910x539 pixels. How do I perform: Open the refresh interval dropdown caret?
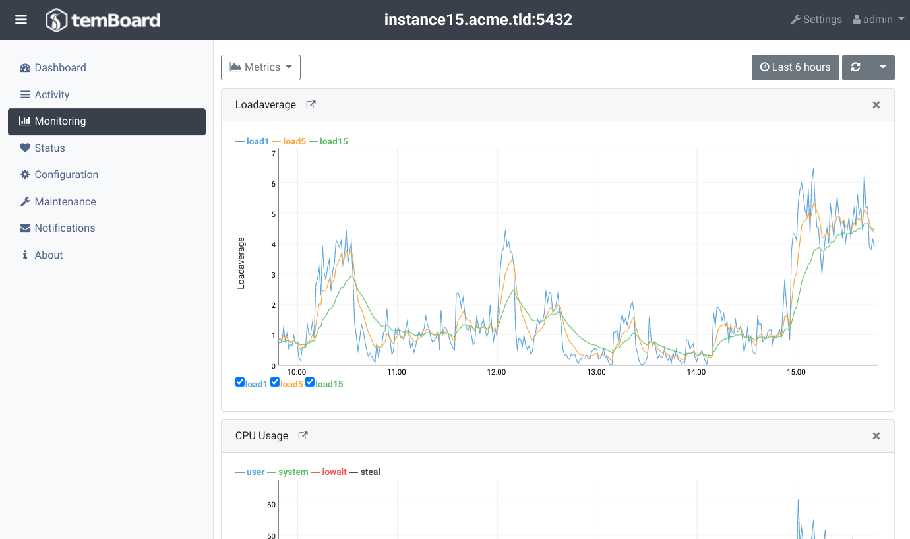pos(882,67)
